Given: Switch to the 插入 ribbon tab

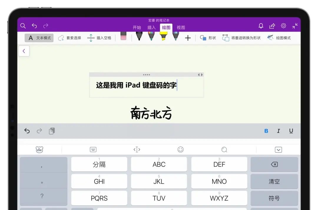Looking at the screenshot, I should coord(151,27).
